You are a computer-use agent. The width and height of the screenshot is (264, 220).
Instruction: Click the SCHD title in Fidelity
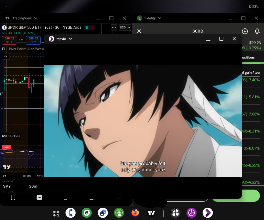[x=198, y=31]
